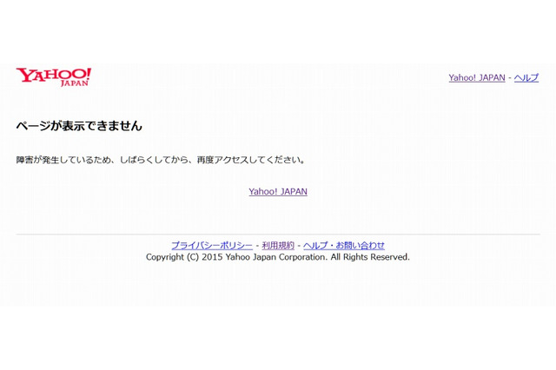Click the Yahoo! JAPAN logo
Viewport: 556px width, 370px height.
[x=54, y=77]
